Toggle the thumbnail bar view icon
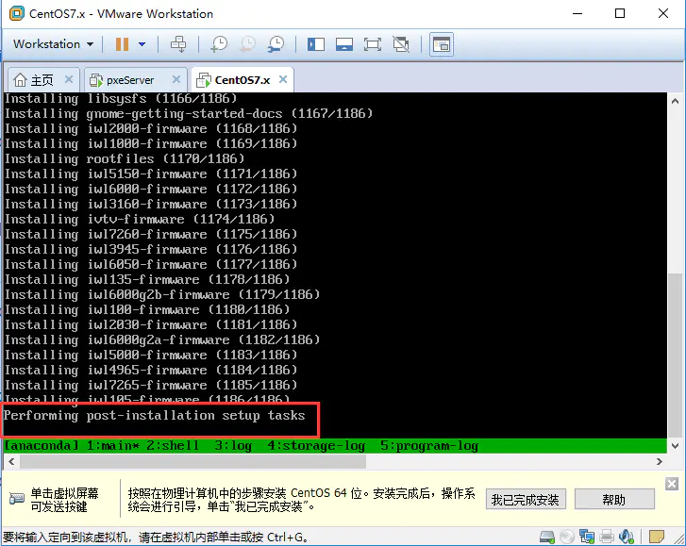The width and height of the screenshot is (686, 546). point(344,44)
